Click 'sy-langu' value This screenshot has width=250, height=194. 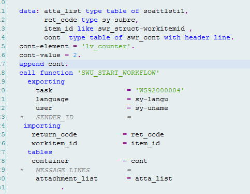pyautogui.click(x=152, y=100)
